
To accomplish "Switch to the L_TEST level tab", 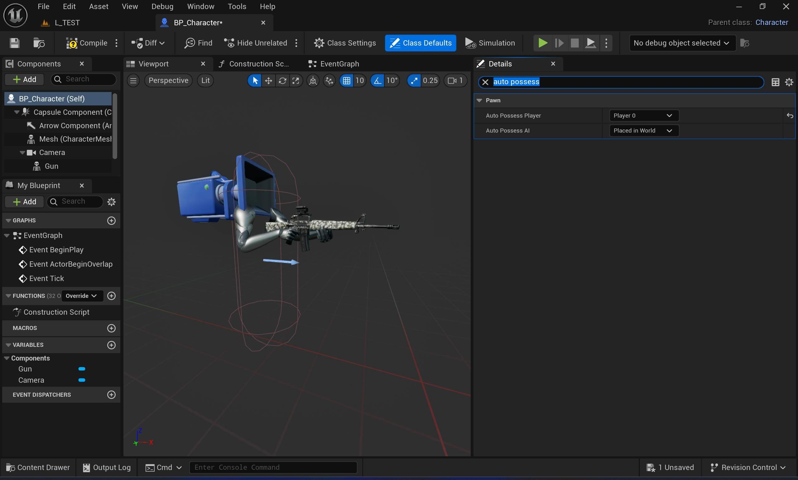I will 61,23.
